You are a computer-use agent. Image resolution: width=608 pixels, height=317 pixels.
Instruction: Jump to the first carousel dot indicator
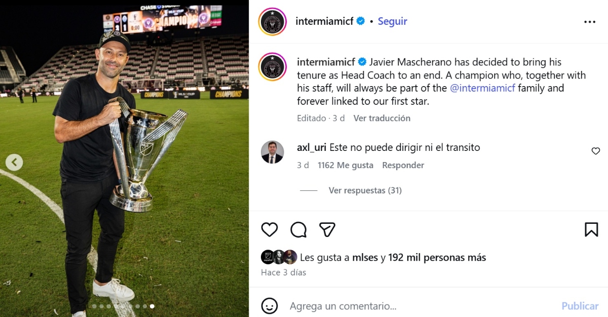(x=95, y=306)
